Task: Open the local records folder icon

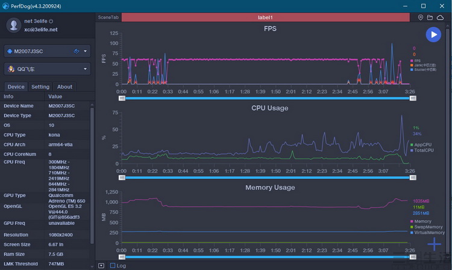Action: pos(430,17)
